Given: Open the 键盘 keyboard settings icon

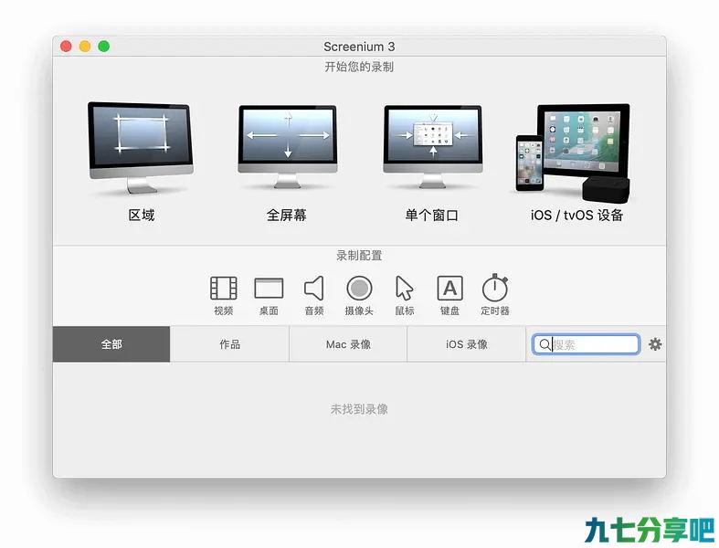Looking at the screenshot, I should (x=449, y=289).
